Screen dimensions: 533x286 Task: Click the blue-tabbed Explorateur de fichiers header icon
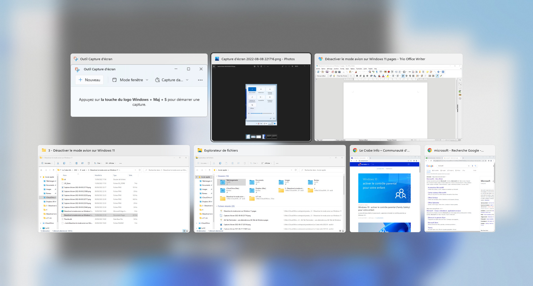coord(200,150)
